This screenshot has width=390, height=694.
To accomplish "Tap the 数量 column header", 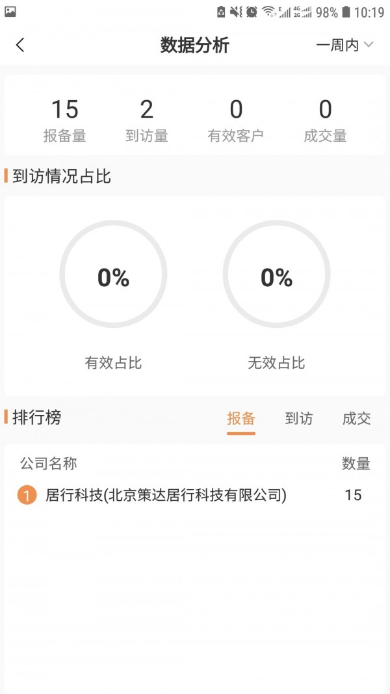I will coord(356,464).
